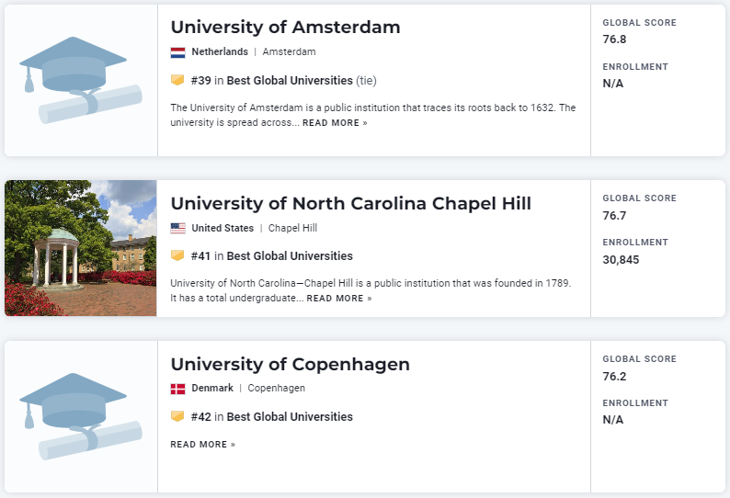Click the United States flag icon
Image resolution: width=730 pixels, height=498 pixels.
tap(177, 228)
